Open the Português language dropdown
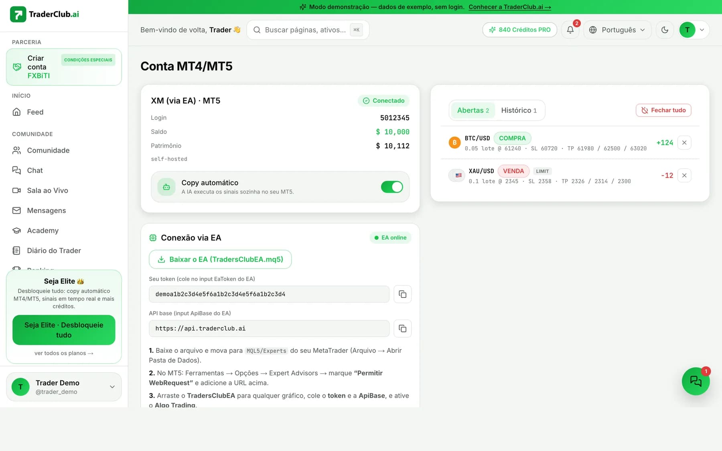This screenshot has height=451, width=722. (617, 30)
